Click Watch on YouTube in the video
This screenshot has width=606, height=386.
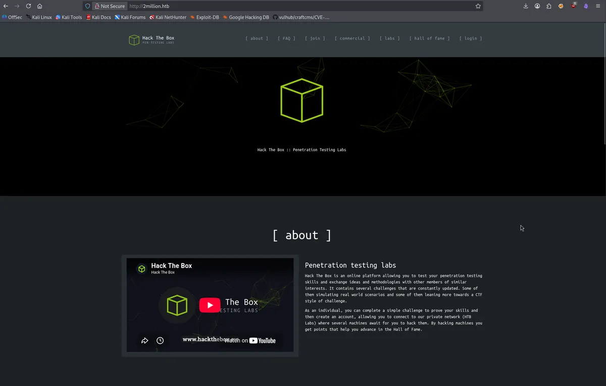point(250,341)
